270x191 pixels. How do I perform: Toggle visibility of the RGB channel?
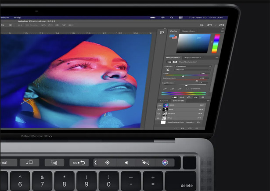pyautogui.click(x=160, y=105)
